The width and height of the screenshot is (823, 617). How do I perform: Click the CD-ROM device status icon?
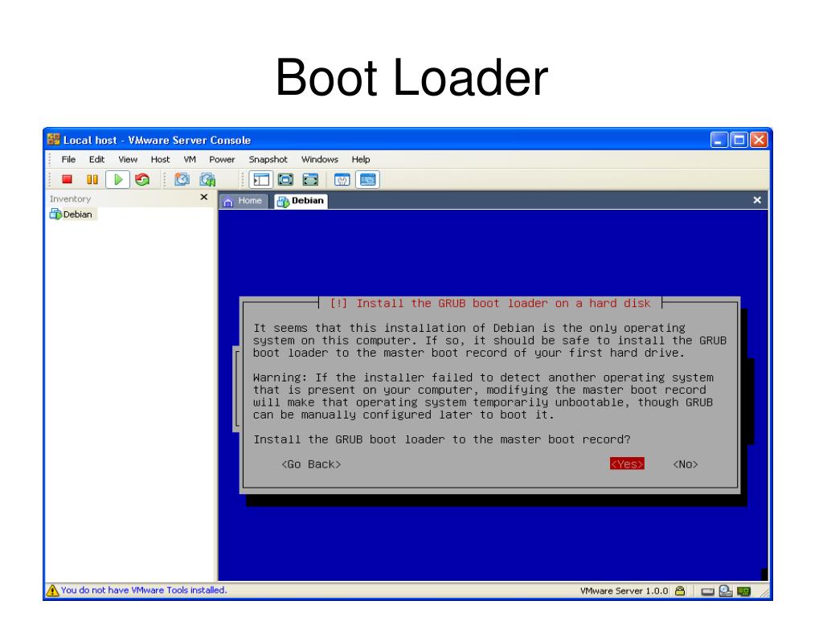(726, 590)
